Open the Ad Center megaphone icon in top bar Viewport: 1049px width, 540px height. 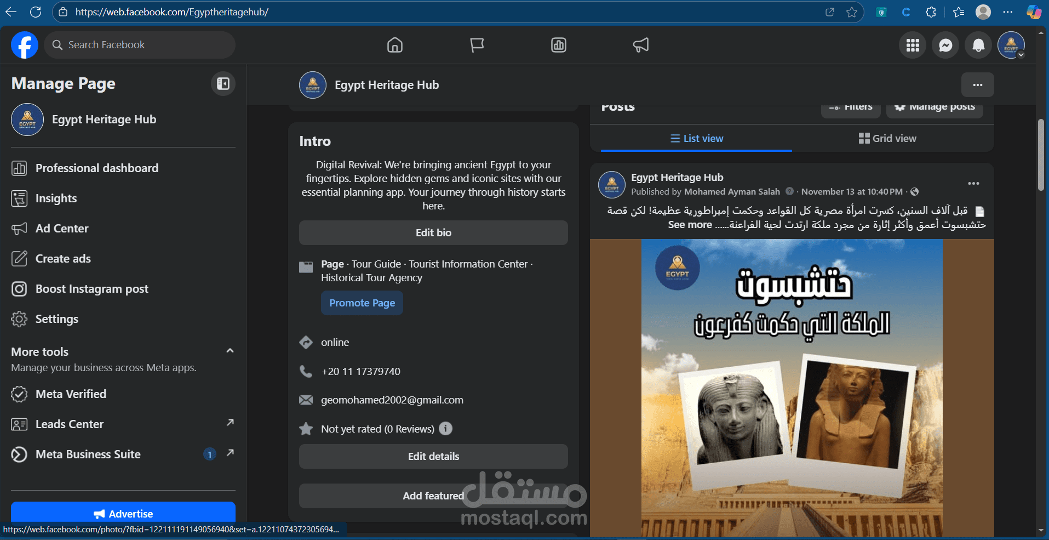pos(641,45)
